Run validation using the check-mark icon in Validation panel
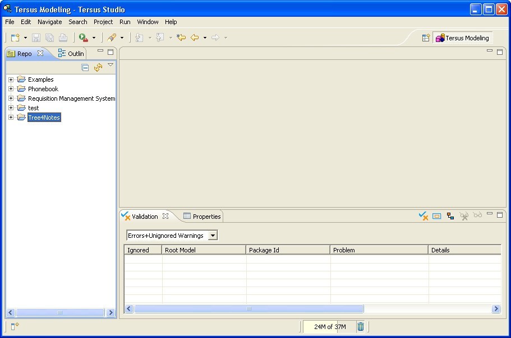511x338 pixels. (x=423, y=215)
